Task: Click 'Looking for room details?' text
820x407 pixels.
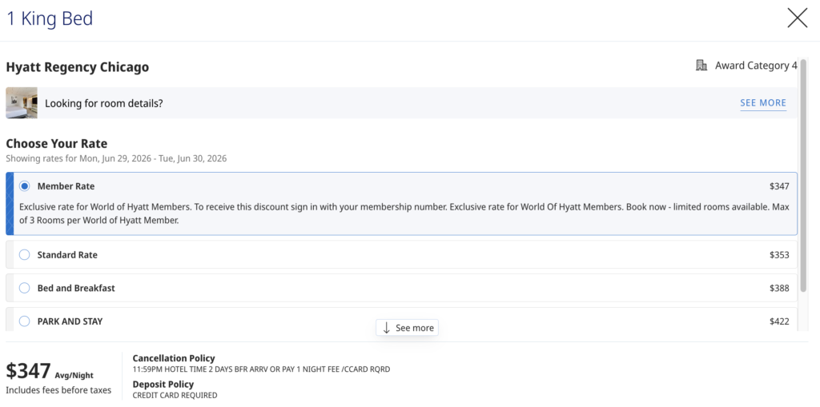Action: (104, 103)
